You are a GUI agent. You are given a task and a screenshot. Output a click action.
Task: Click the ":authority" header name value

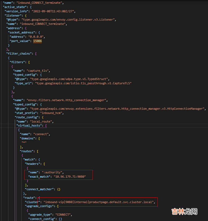tap(53, 172)
